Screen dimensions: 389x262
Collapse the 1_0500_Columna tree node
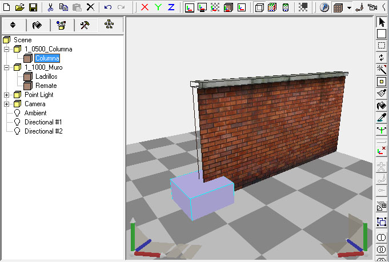tap(7, 49)
